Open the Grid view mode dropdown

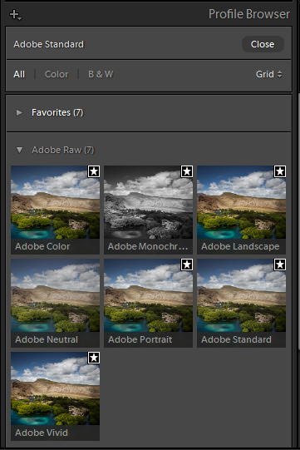268,74
